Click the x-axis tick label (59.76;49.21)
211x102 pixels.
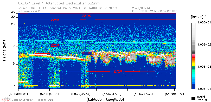pos(49,94)
